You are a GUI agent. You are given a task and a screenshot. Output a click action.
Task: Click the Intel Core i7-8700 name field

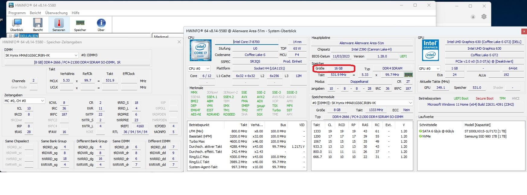(246, 42)
